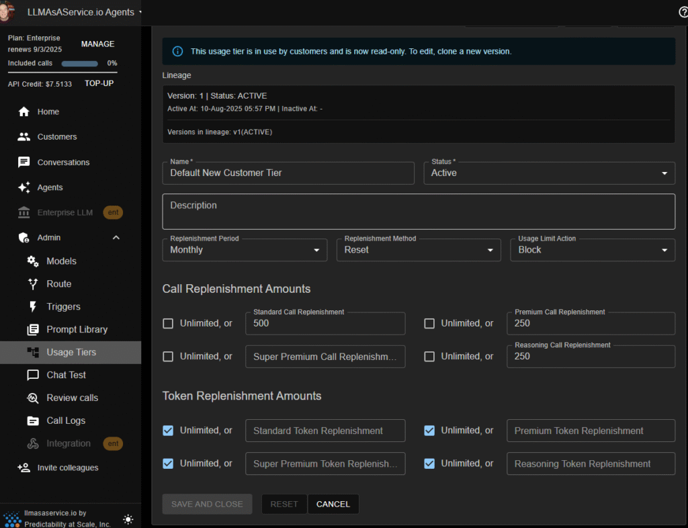Open Conversations via its chat icon
The height and width of the screenshot is (528, 688).
[24, 163]
